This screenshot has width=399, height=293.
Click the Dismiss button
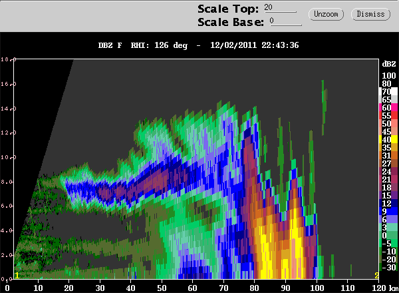[370, 14]
